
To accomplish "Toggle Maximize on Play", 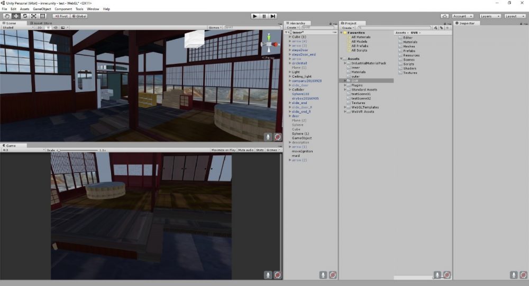I will (x=223, y=150).
